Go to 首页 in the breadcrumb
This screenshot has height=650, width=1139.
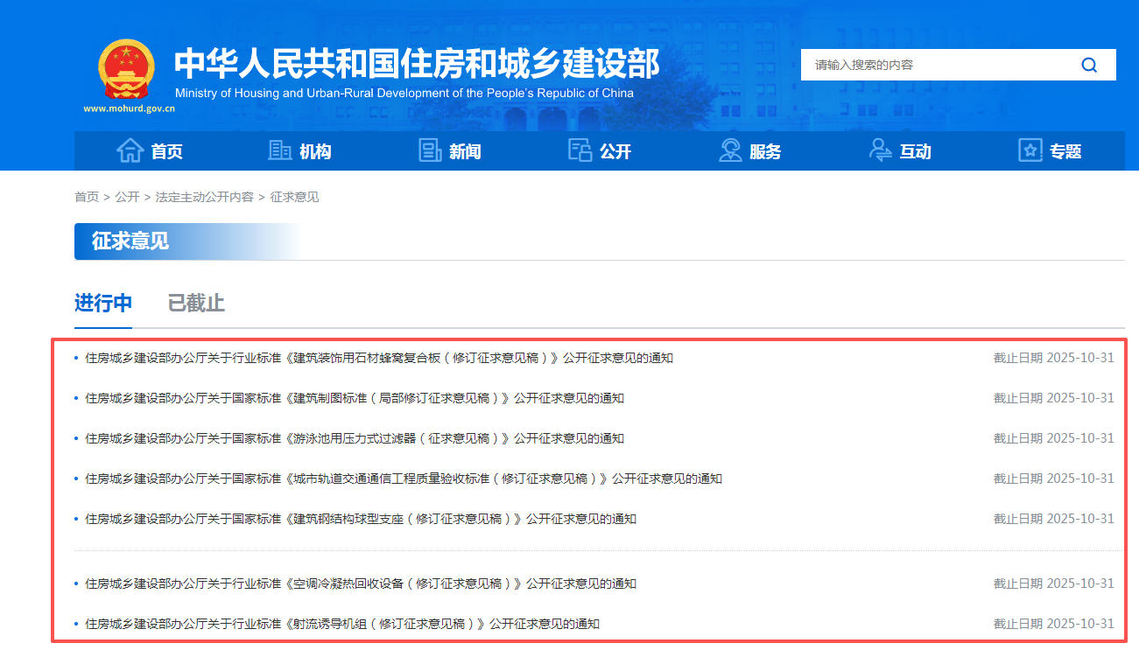87,198
